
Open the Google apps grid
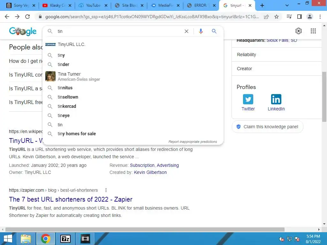point(313,31)
